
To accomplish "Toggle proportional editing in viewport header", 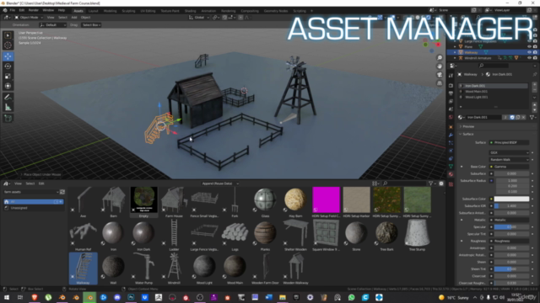I will tap(240, 18).
